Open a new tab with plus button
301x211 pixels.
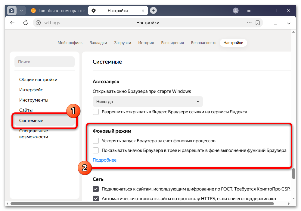point(153,10)
